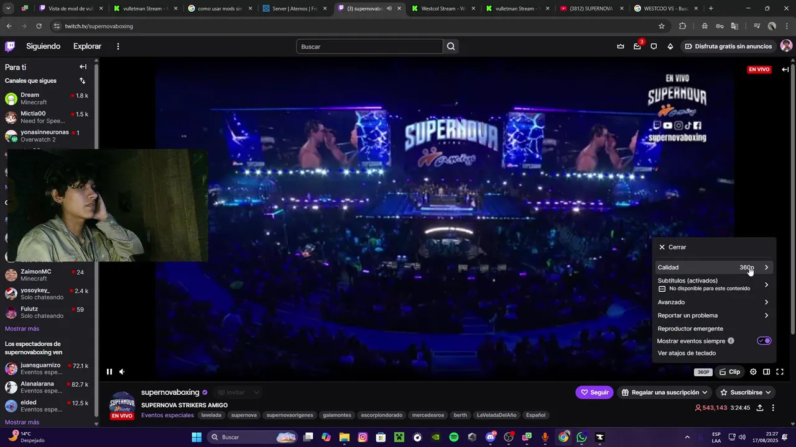Click the share upload icon

pyautogui.click(x=760, y=408)
